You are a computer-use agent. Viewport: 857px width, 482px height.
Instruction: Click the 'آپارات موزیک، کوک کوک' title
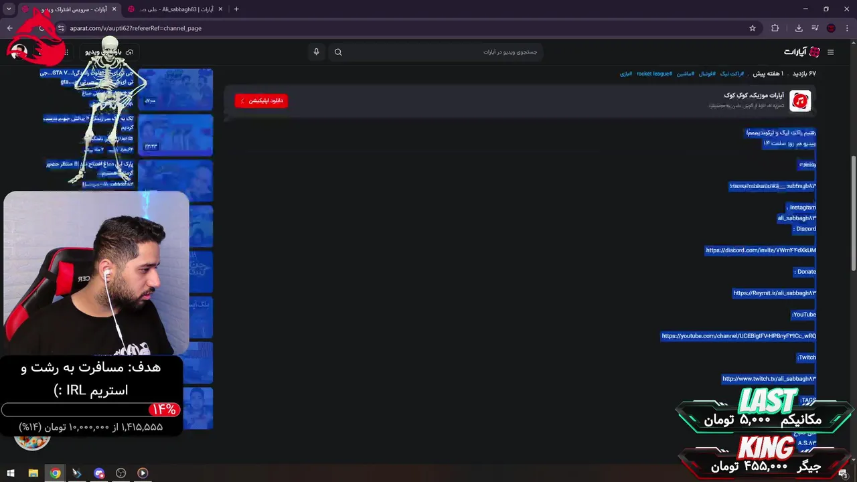coord(754,95)
